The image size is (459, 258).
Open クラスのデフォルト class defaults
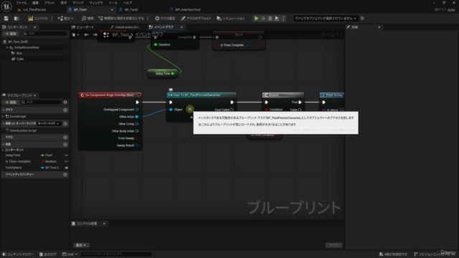pyautogui.click(x=196, y=19)
